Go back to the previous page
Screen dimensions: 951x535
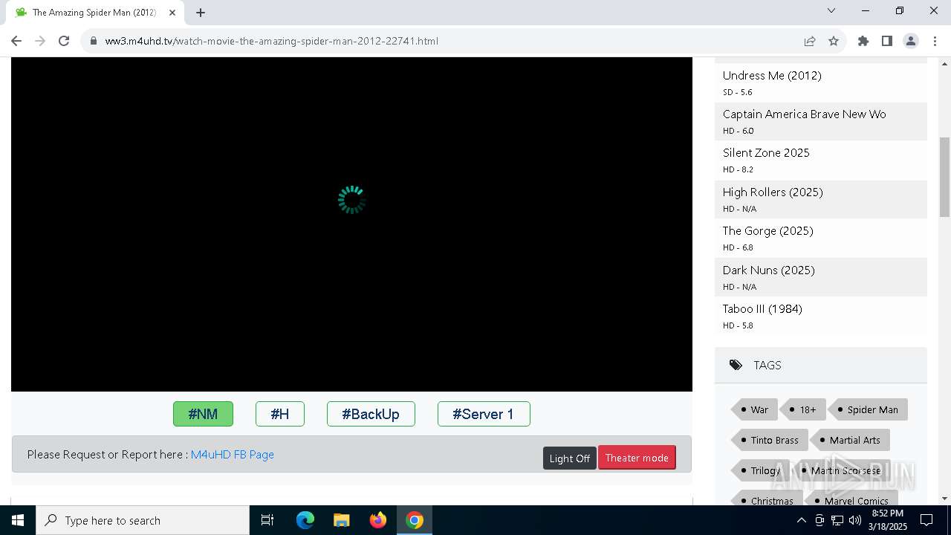coord(16,41)
